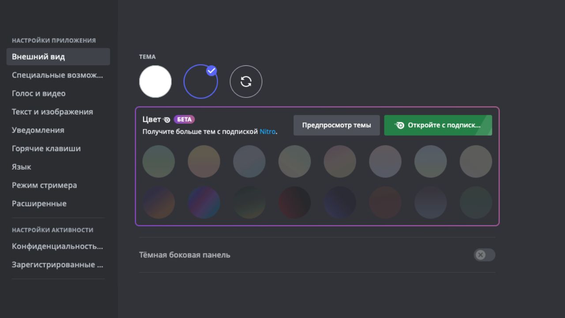Screen dimensions: 565x318
Task: Select the dark theme circle
Action: (201, 82)
